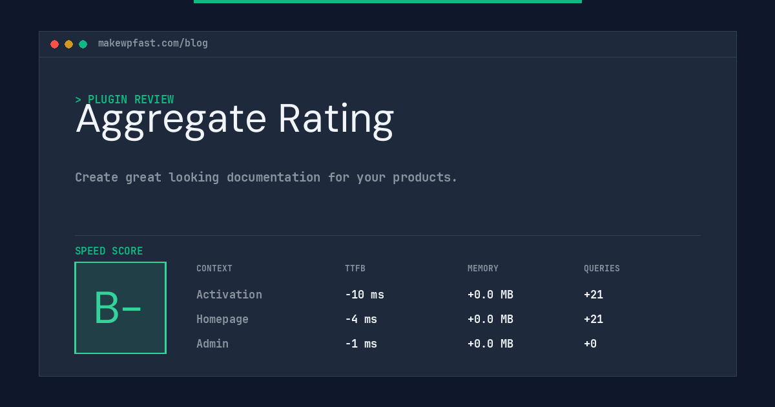Click Admin row memory value +0.0 MB

(x=490, y=344)
